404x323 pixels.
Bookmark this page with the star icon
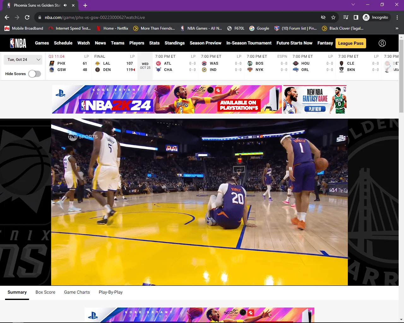pos(333,17)
